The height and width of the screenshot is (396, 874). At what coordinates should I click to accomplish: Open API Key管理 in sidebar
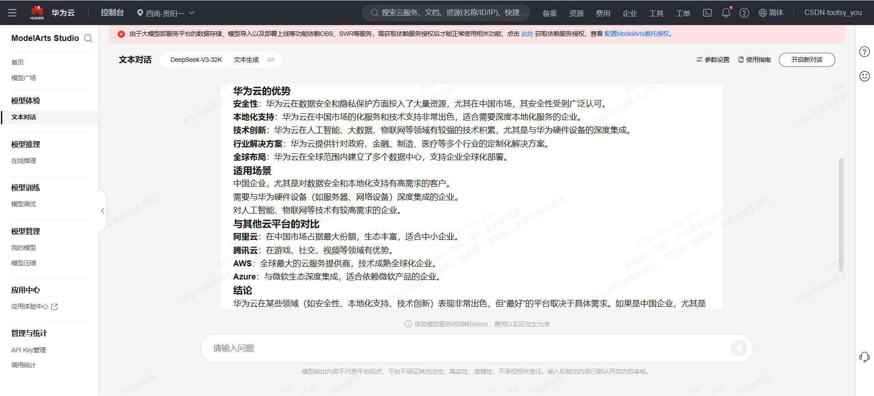tap(29, 350)
